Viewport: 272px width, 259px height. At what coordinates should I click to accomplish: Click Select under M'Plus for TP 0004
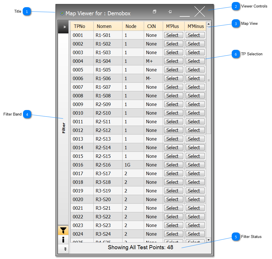173,61
